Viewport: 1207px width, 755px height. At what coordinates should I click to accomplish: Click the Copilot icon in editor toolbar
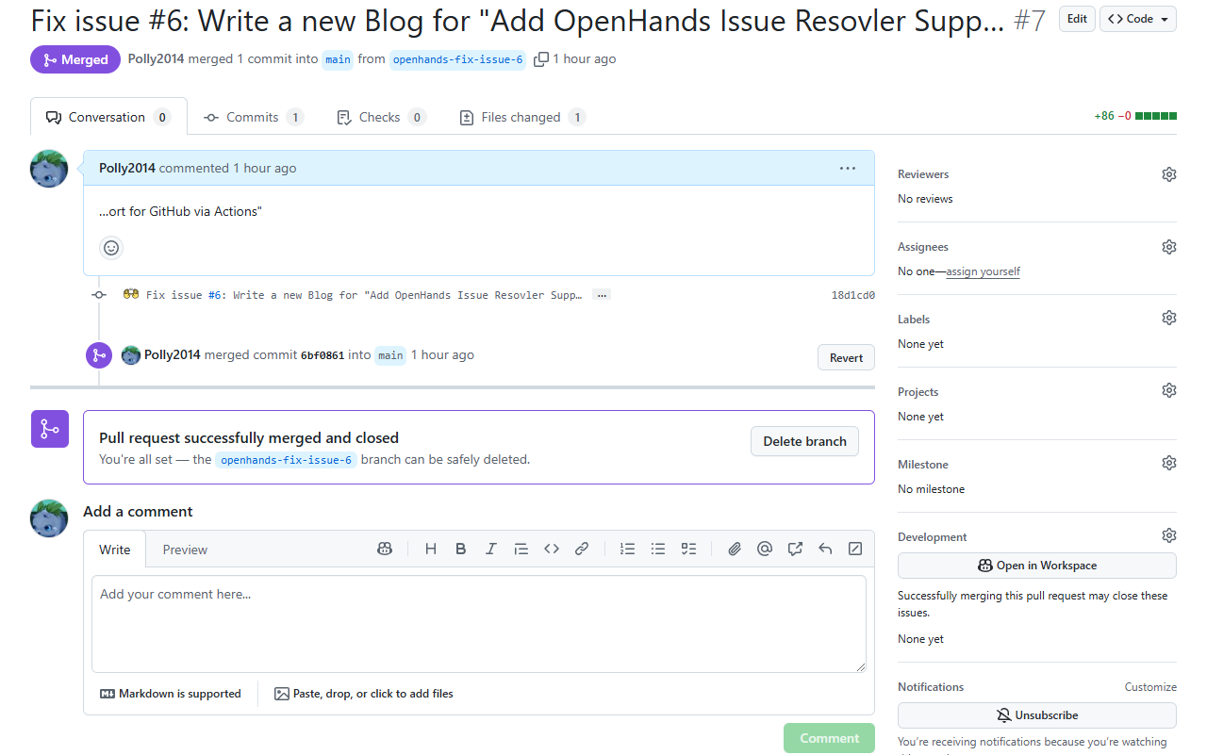(385, 549)
